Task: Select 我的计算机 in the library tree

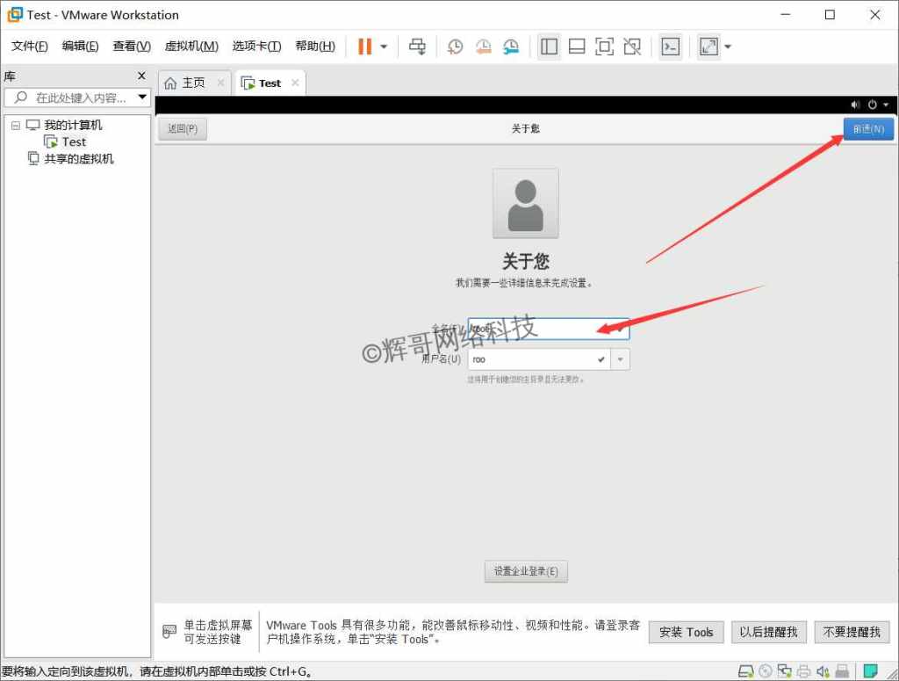Action: tap(73, 125)
